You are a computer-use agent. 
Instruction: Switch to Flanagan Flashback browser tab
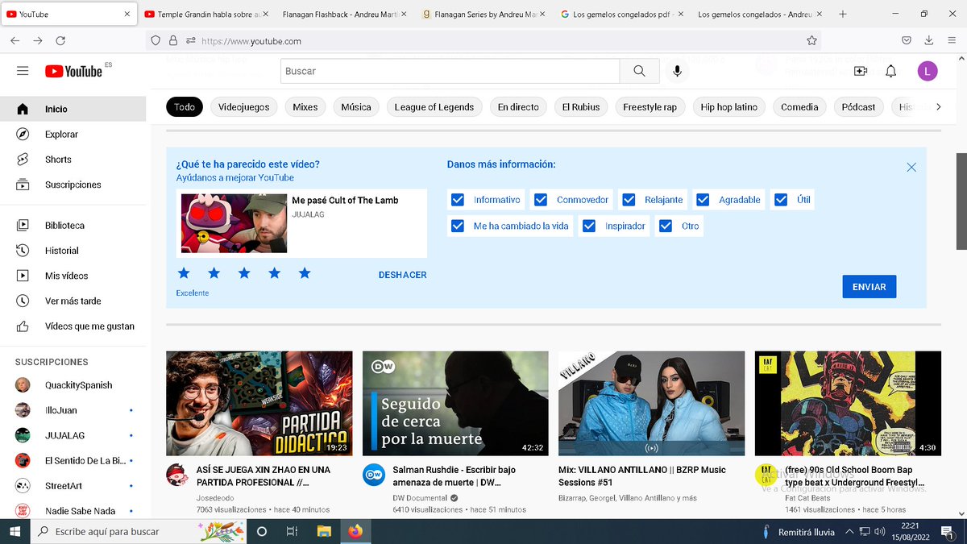345,15
